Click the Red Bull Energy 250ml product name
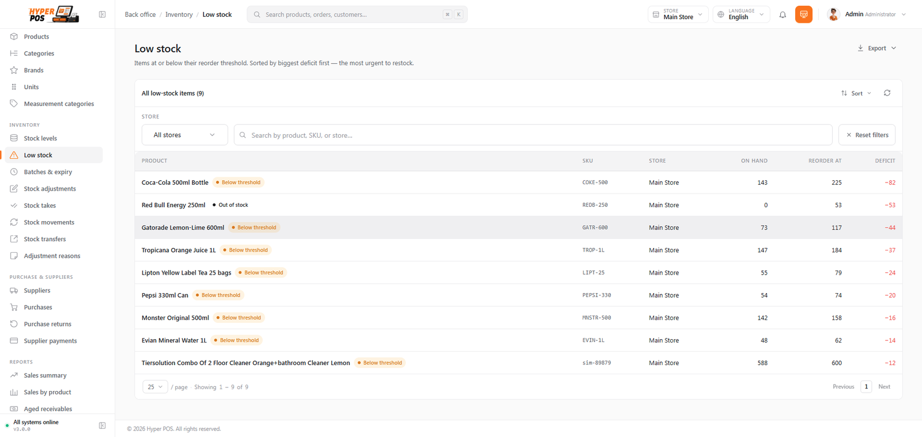This screenshot has width=922, height=437. click(173, 205)
